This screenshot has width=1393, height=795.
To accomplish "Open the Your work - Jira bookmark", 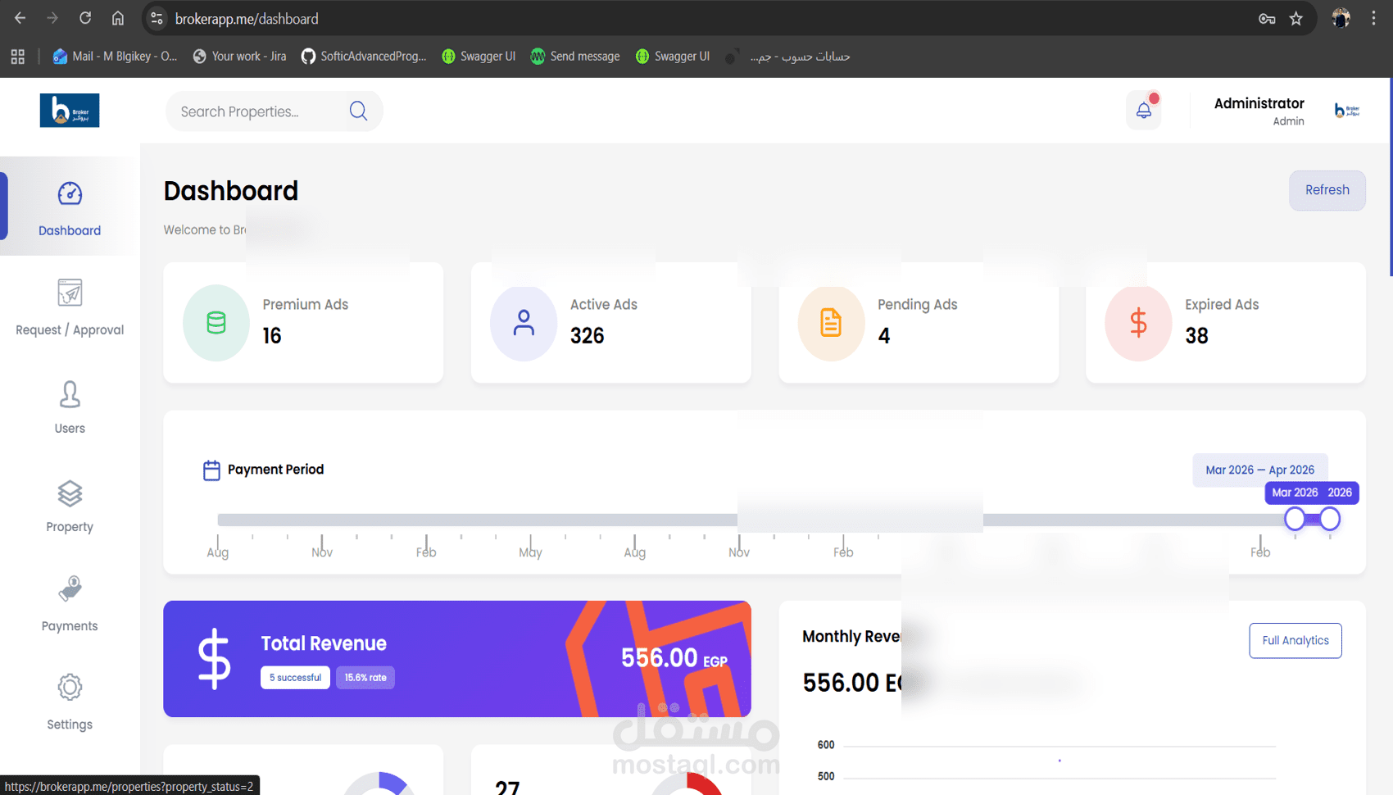I will coord(239,57).
